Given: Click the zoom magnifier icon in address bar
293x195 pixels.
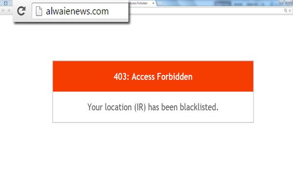Looking at the screenshot, I should click(x=286, y=10).
